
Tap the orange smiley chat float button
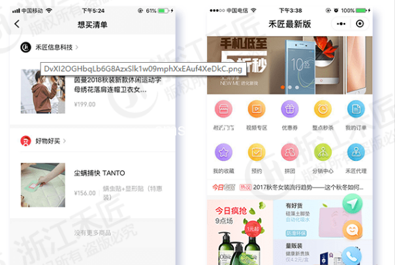click(x=352, y=230)
